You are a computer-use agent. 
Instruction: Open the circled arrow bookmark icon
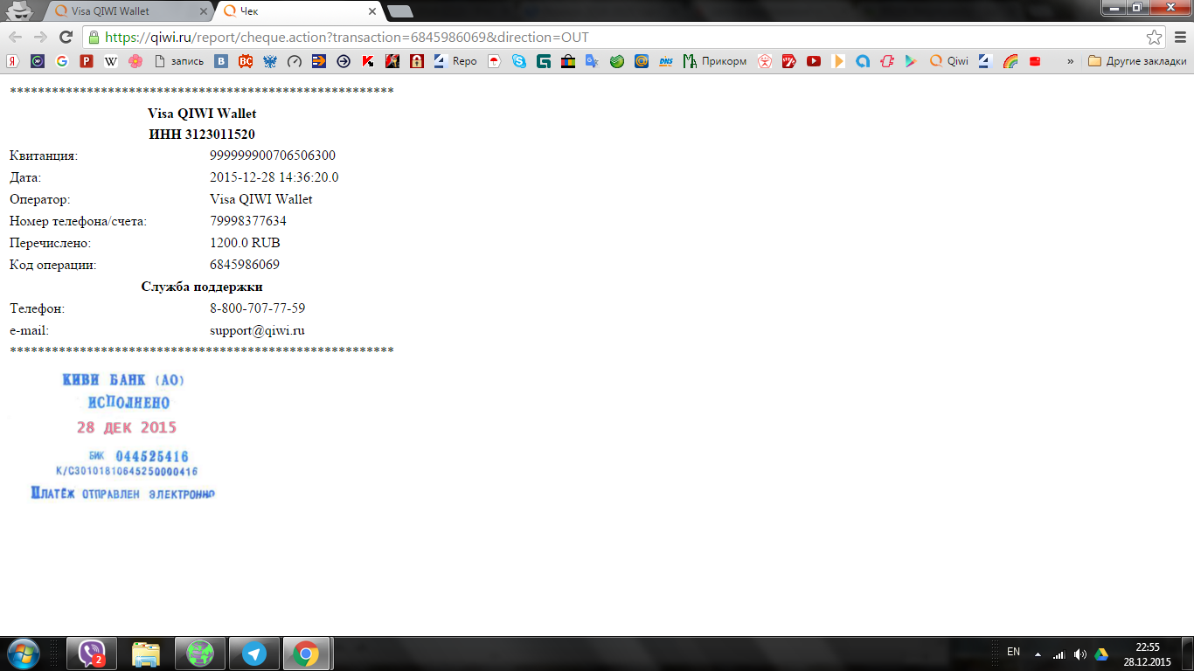[344, 61]
